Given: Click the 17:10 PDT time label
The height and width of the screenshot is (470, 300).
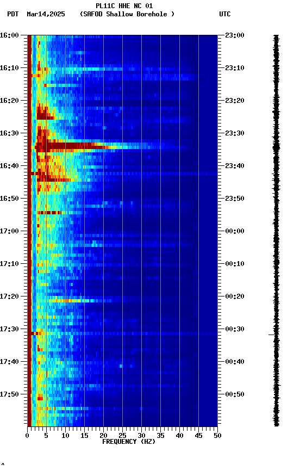Looking at the screenshot, I should (9, 264).
